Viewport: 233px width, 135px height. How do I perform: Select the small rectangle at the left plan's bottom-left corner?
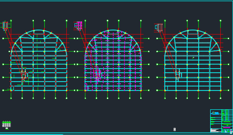coord(12,88)
